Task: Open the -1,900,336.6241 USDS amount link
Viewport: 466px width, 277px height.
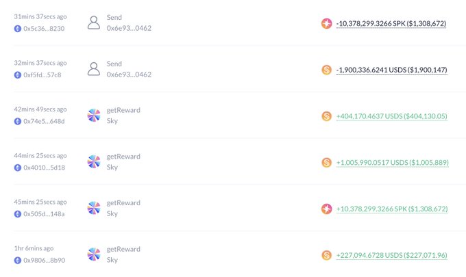Action: click(x=391, y=70)
